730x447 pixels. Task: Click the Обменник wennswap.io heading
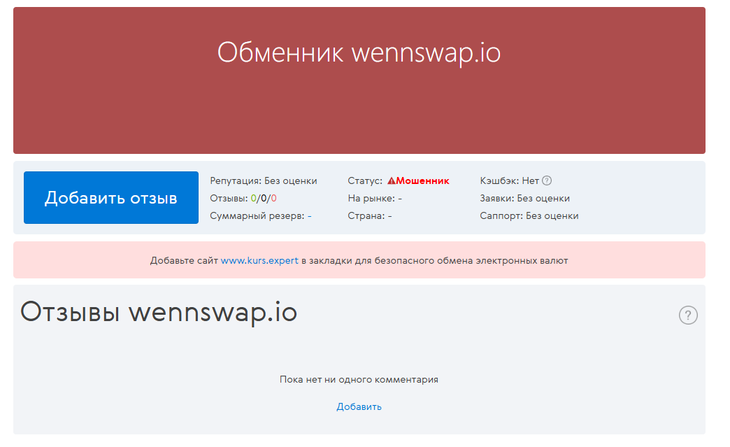pyautogui.click(x=359, y=52)
